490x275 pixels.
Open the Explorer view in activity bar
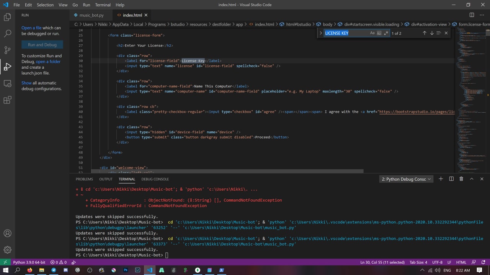click(x=7, y=17)
